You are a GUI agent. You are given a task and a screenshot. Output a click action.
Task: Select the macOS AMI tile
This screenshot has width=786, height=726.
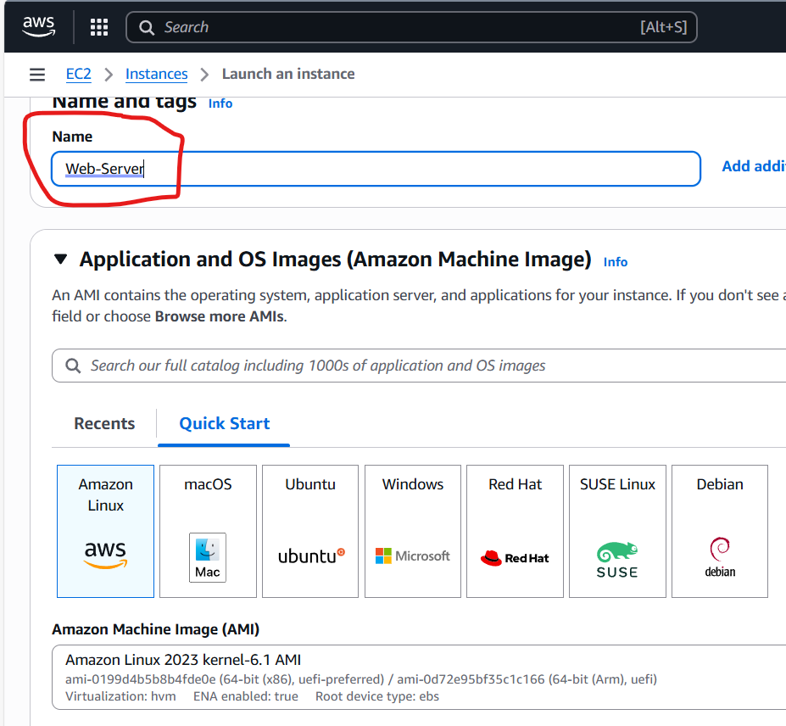208,531
